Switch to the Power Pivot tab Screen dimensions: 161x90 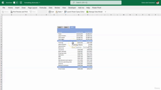97,8
